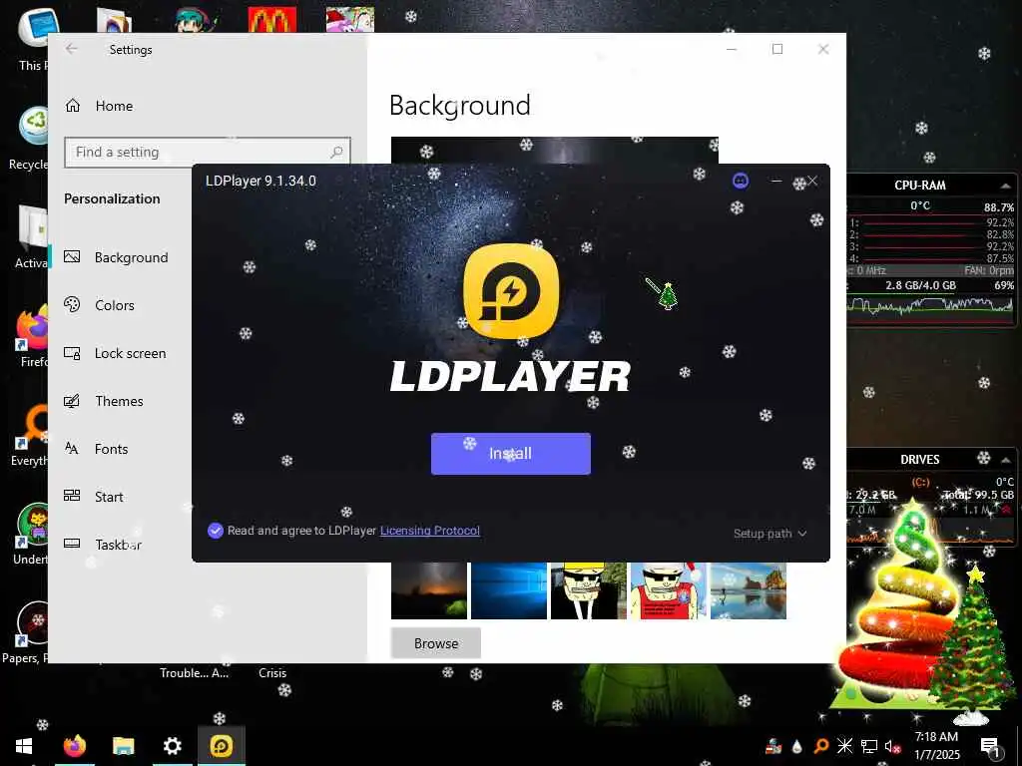Choose the red-shirt cartoon wallpaper thumbnail
This screenshot has height=766, width=1022.
click(x=668, y=590)
